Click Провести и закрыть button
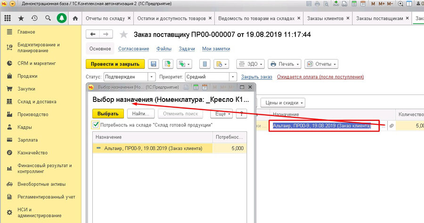 pos(115,64)
